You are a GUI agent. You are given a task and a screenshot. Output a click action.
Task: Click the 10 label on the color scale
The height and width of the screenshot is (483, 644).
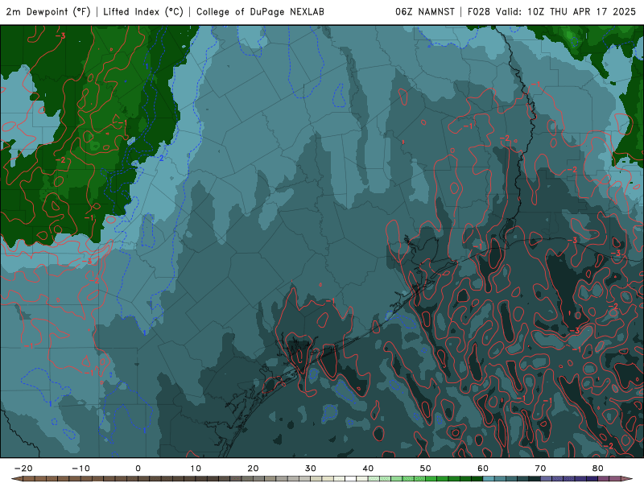point(196,469)
